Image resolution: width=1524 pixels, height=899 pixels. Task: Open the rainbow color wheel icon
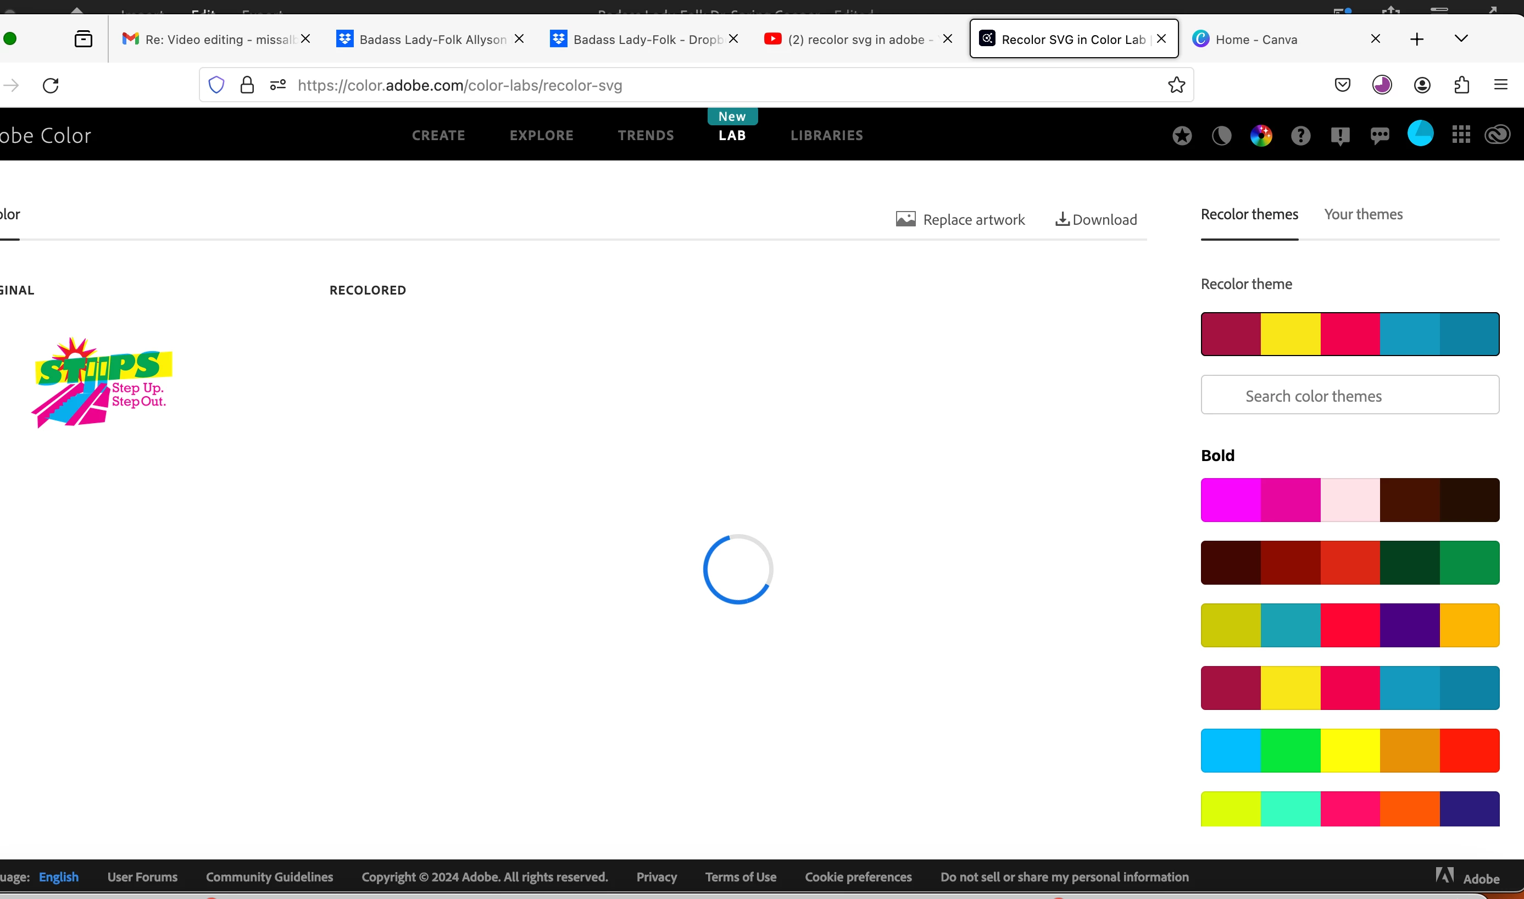[x=1261, y=135]
